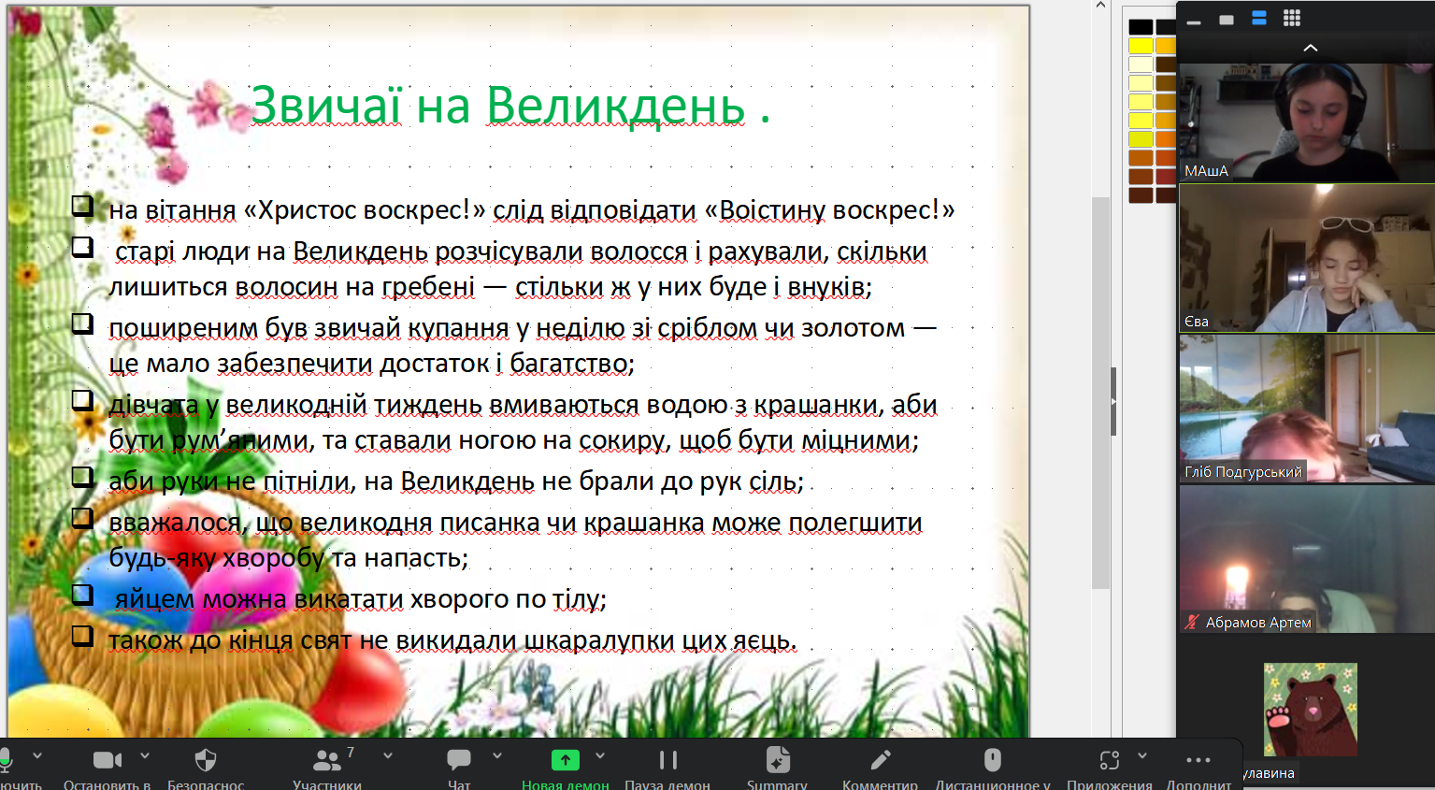
Task: Open Summary AI icon
Action: tap(777, 760)
